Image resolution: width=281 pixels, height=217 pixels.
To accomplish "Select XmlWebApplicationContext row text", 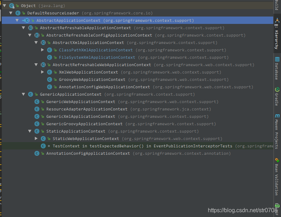I will click(140, 72).
